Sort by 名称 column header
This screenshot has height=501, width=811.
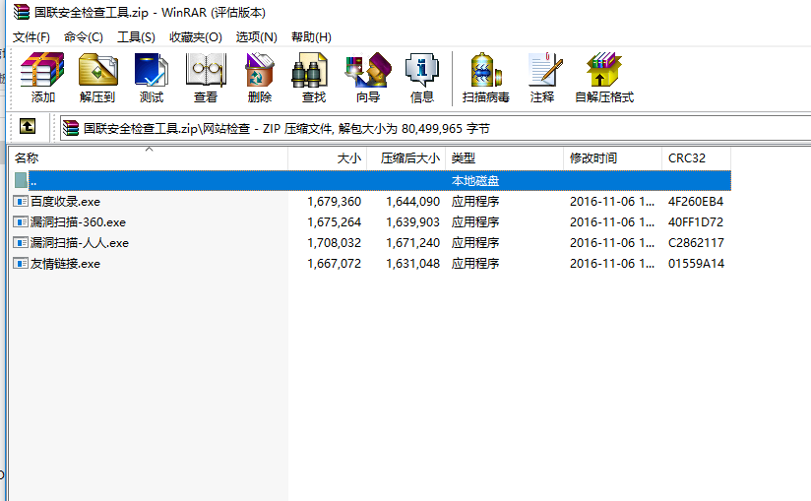(148, 158)
